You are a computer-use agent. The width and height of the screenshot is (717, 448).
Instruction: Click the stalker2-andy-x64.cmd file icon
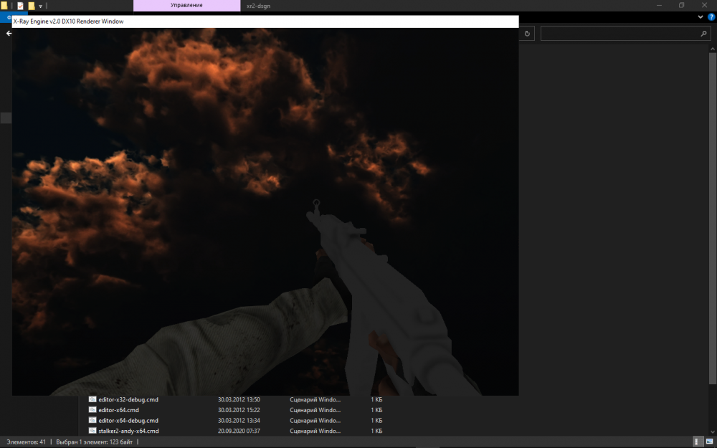click(92, 431)
